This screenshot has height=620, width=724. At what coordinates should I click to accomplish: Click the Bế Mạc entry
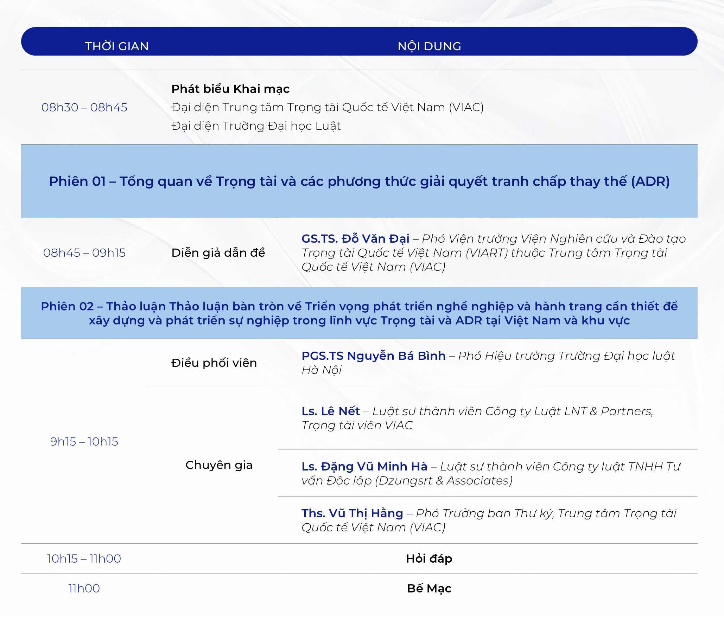429,588
